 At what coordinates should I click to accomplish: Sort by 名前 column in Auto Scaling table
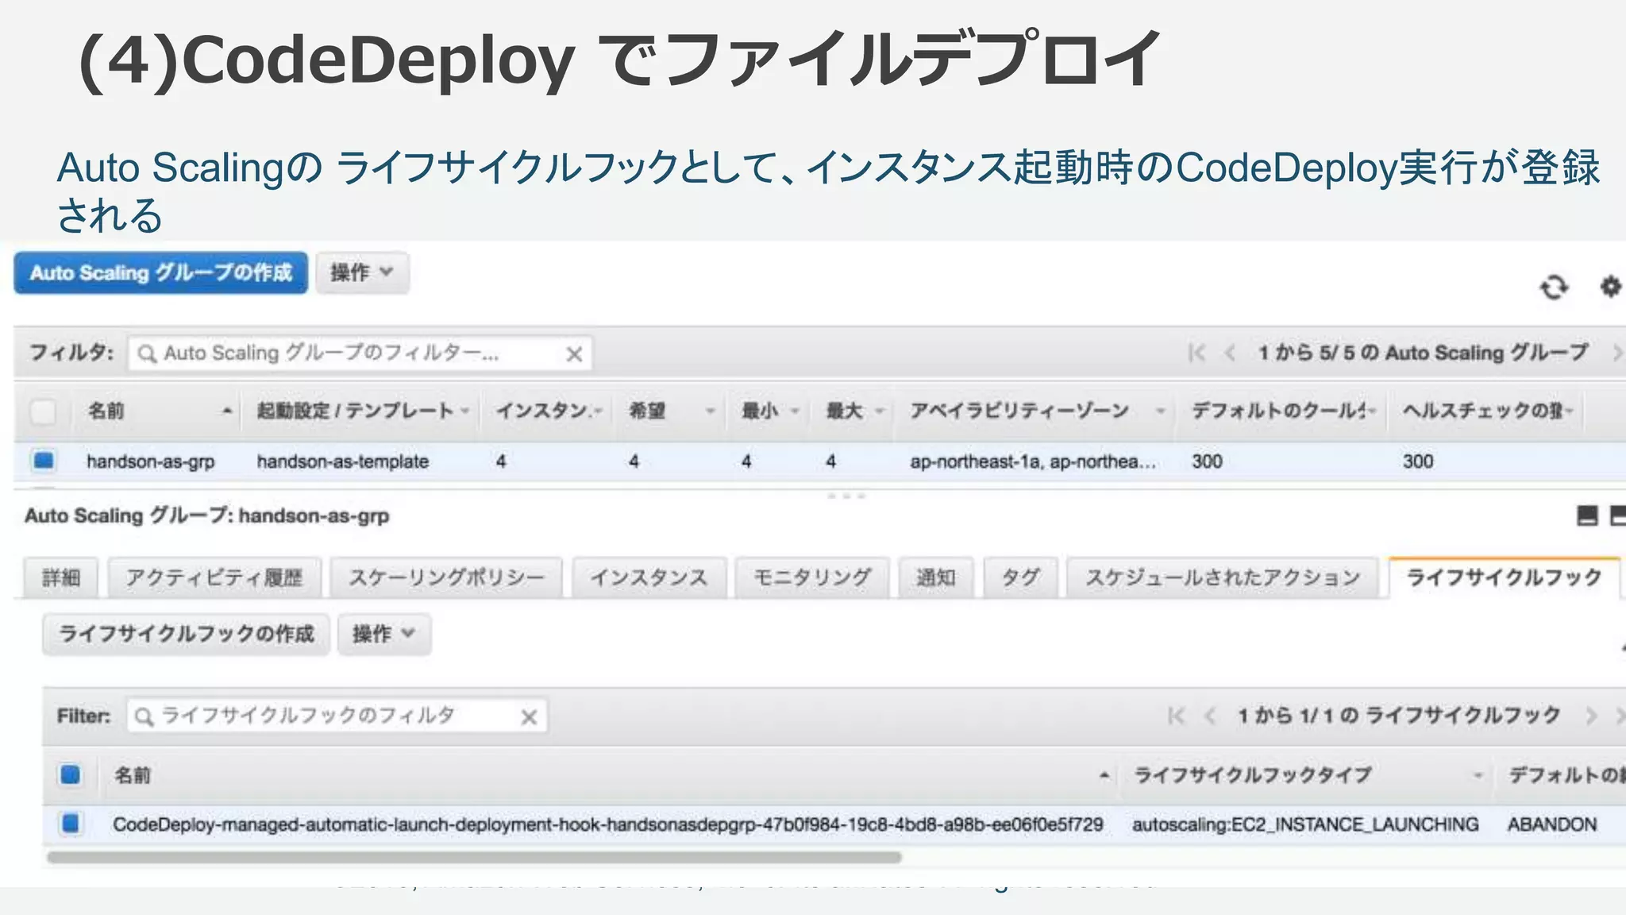(160, 411)
